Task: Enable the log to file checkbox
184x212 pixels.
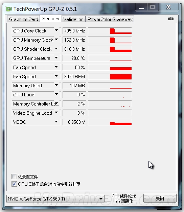Action: click(14, 176)
